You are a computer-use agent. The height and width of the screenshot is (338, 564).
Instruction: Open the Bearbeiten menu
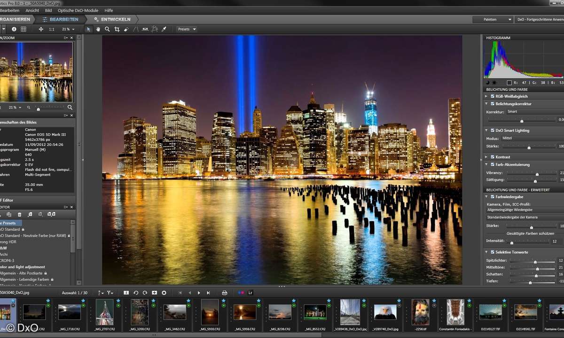click(x=9, y=10)
